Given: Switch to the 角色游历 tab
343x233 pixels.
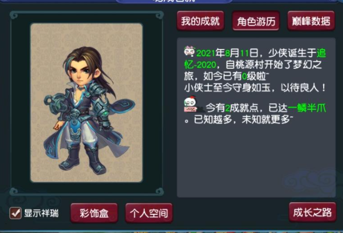Looking at the screenshot, I should [x=256, y=21].
